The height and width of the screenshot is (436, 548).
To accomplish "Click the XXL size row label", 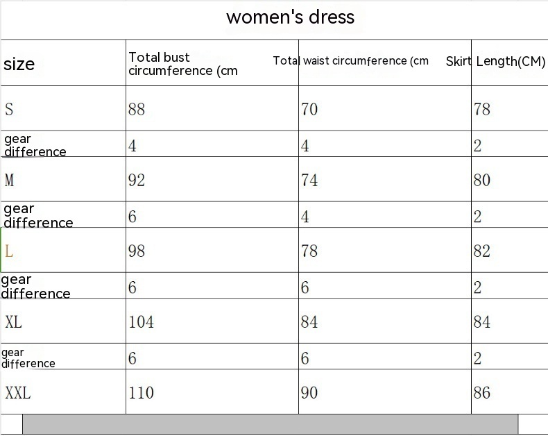I will pos(18,393).
